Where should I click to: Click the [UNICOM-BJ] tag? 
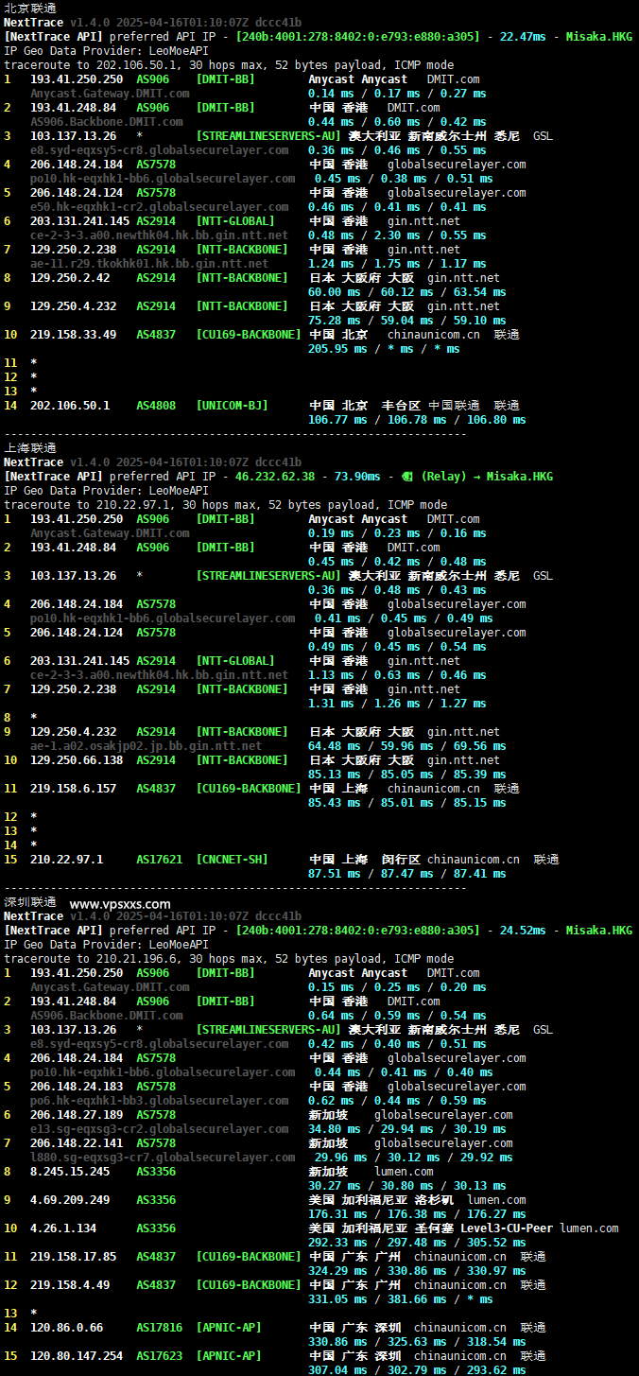point(232,406)
